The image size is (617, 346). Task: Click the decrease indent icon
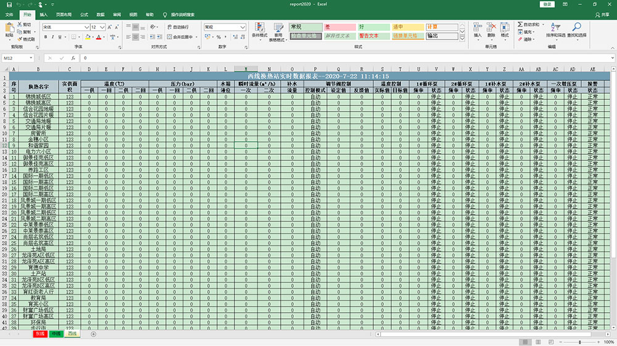pos(152,37)
